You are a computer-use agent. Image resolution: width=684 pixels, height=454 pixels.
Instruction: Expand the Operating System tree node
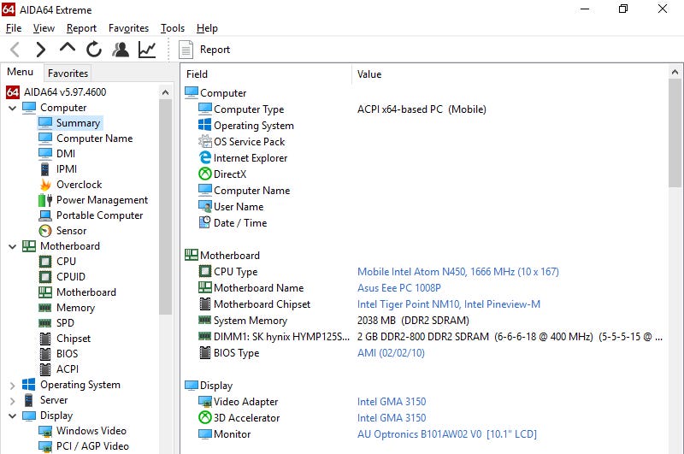pyautogui.click(x=12, y=385)
